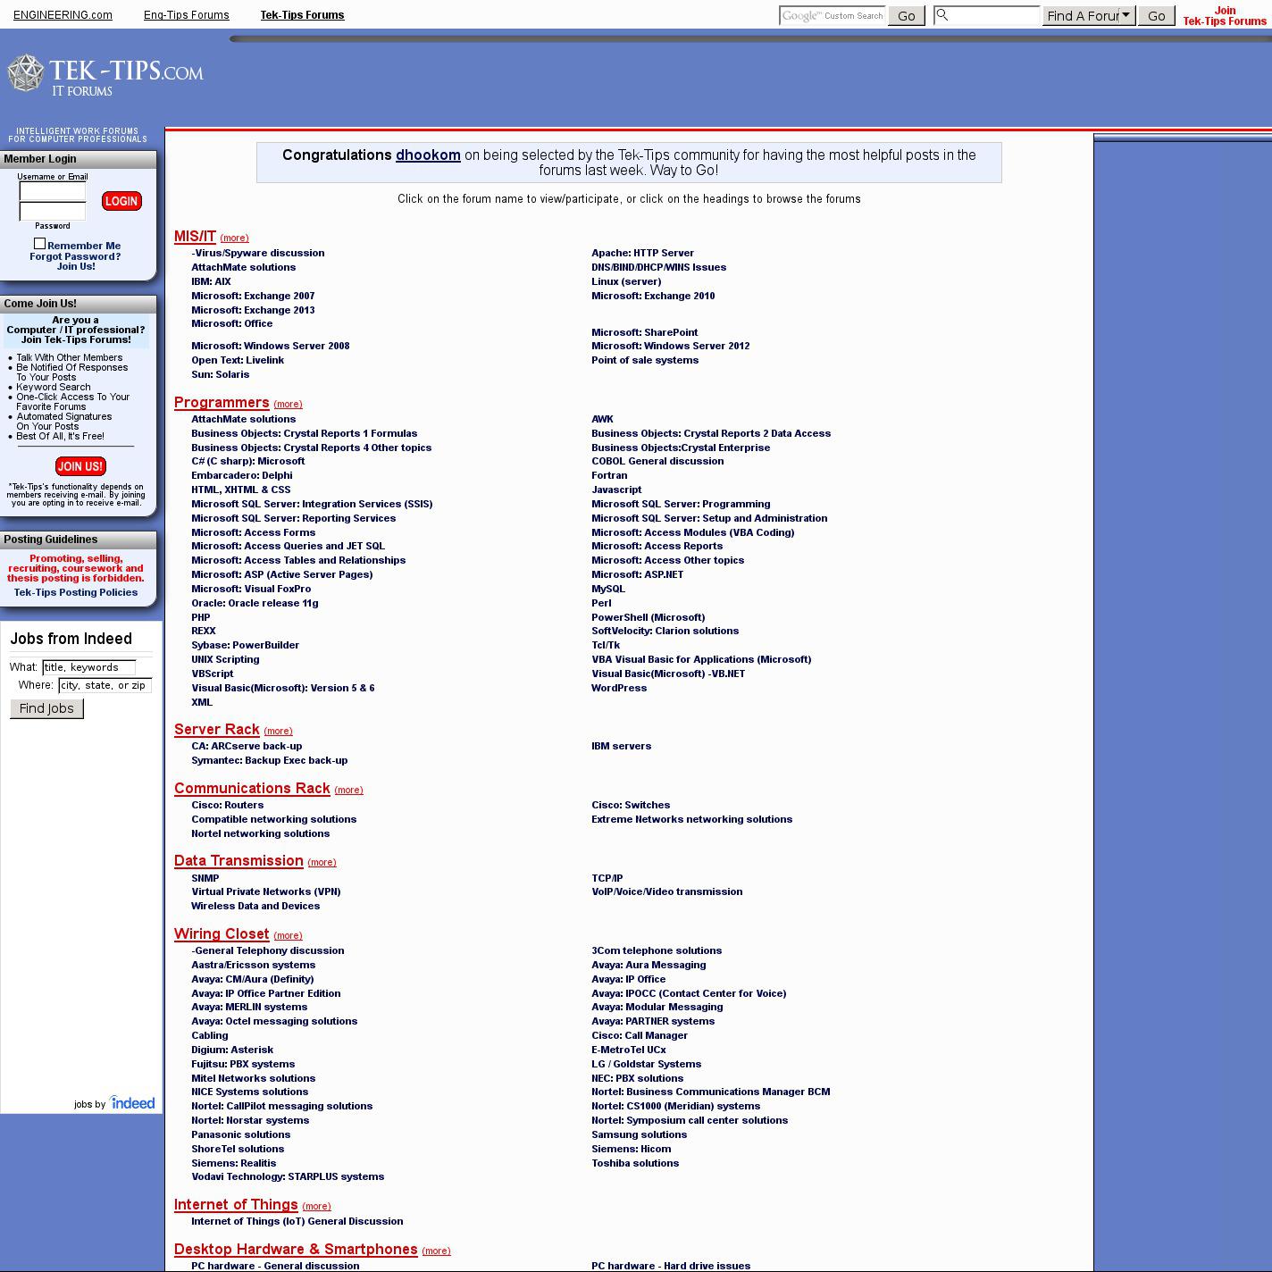Click the magnifier icon in forum search

pyautogui.click(x=941, y=15)
